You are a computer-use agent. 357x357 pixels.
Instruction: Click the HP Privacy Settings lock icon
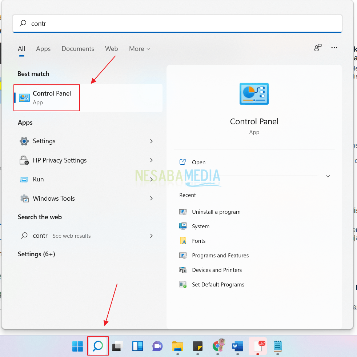click(x=24, y=160)
